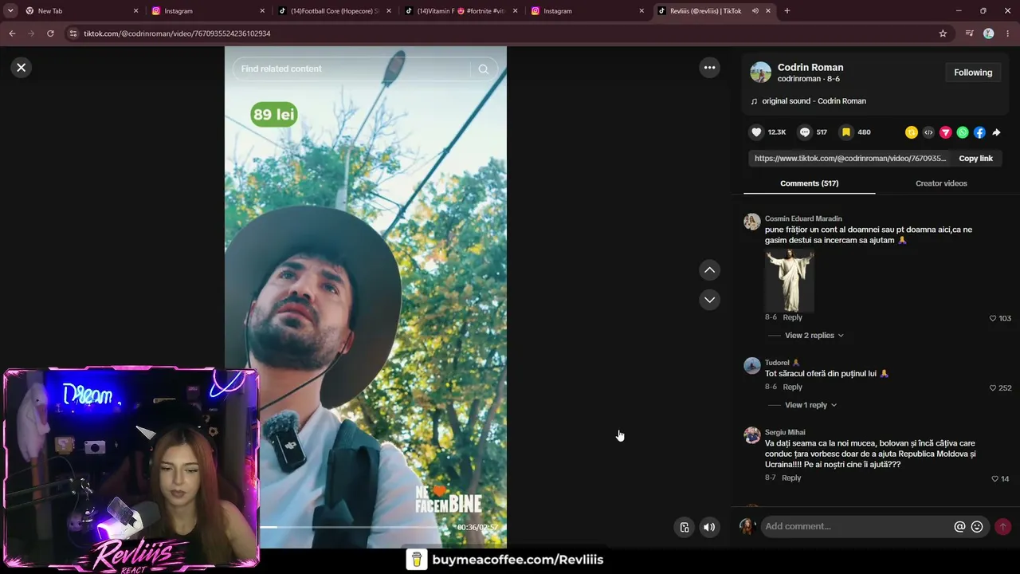Search related content with the magnifier icon
The image size is (1020, 574).
[x=483, y=69]
